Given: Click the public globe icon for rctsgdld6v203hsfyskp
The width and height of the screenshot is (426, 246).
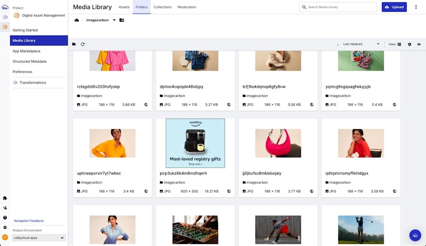Looking at the screenshot, I should click(146, 105).
